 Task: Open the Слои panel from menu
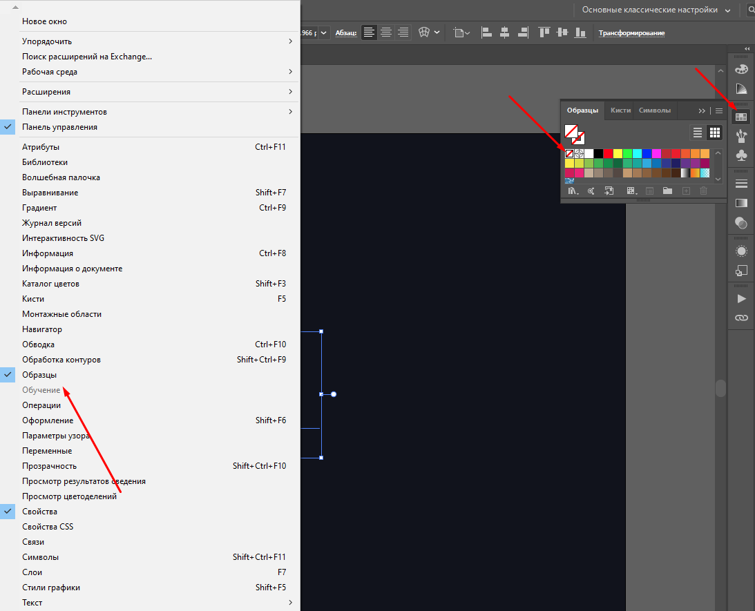(x=150, y=572)
